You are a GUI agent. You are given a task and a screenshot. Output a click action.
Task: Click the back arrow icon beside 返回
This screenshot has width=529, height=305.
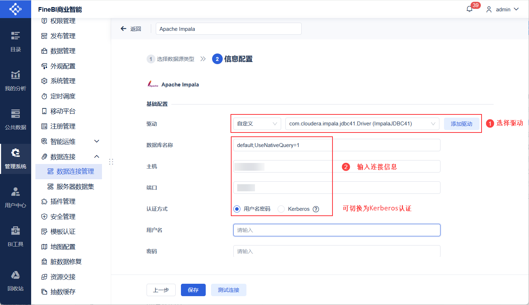point(123,29)
